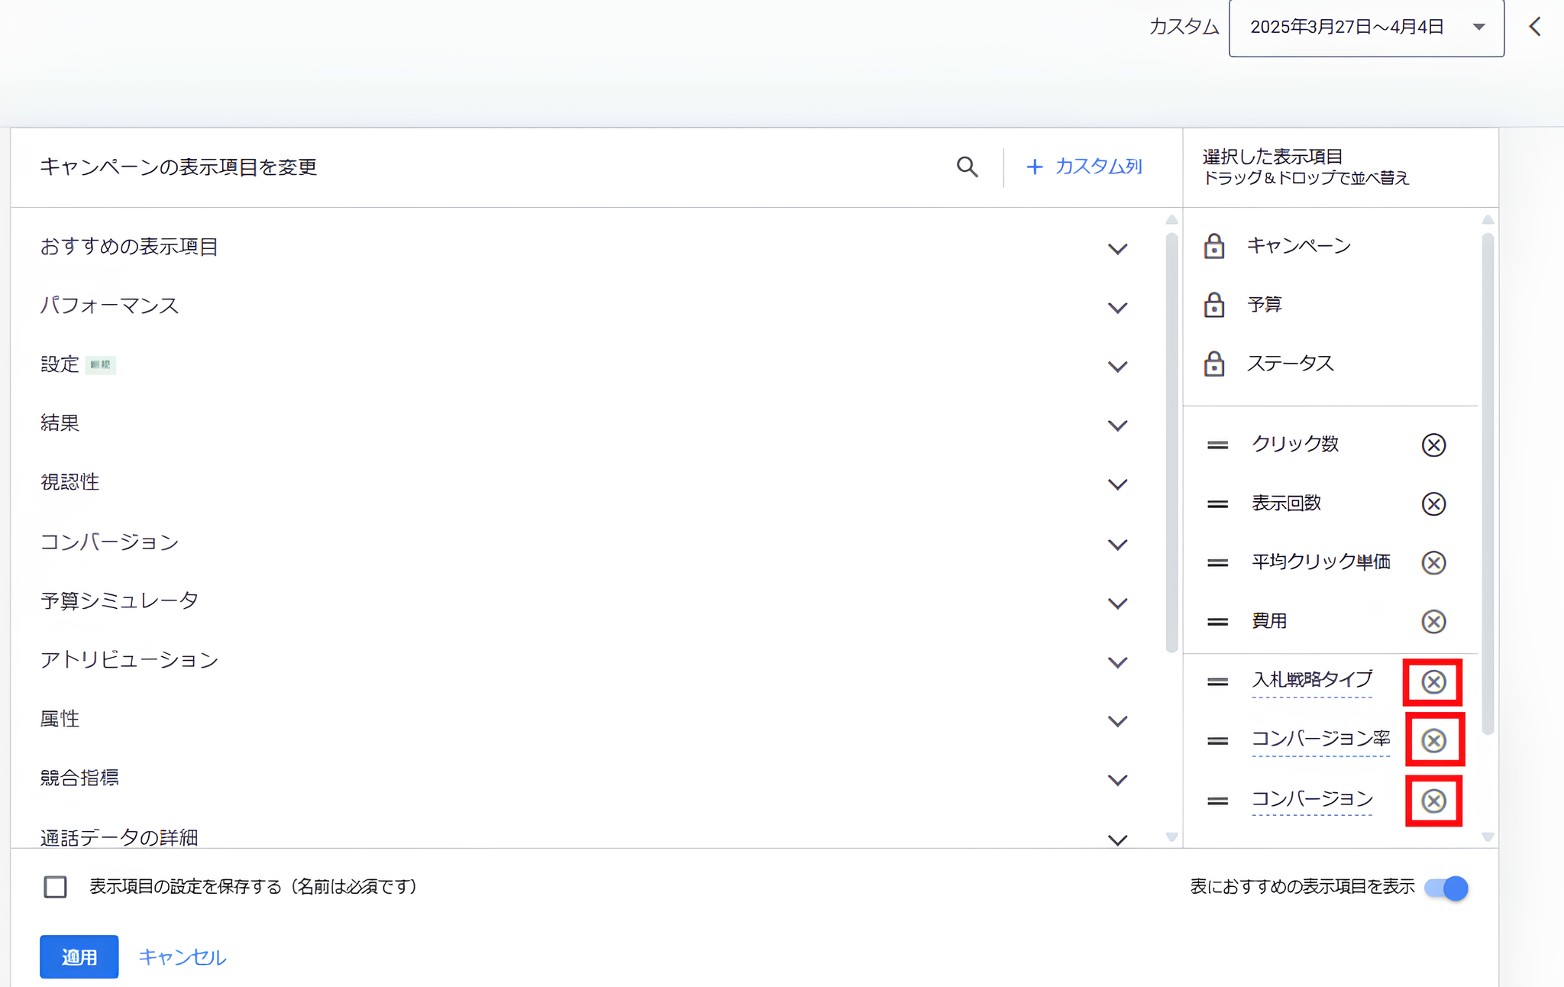Remove 平均クリック単価 column

tap(1433, 562)
